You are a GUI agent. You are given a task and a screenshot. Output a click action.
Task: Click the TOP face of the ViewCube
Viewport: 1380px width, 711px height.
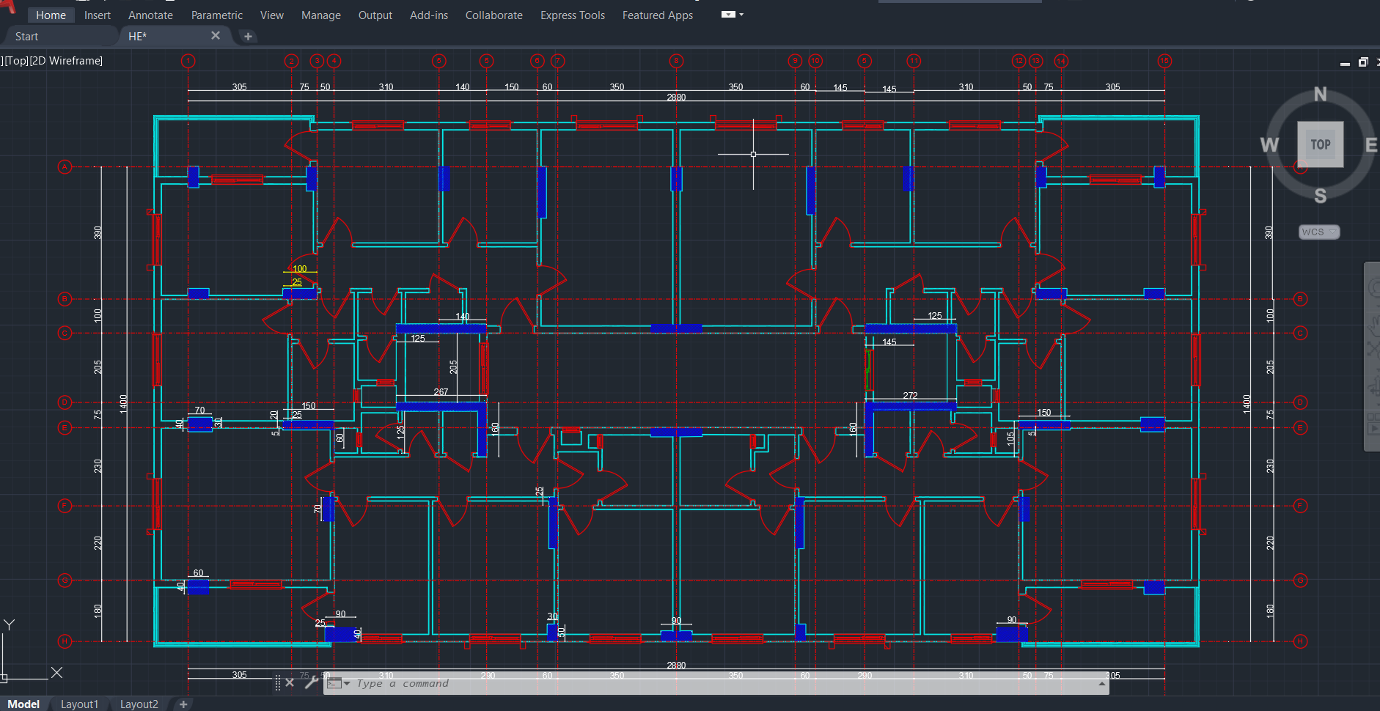(1320, 144)
